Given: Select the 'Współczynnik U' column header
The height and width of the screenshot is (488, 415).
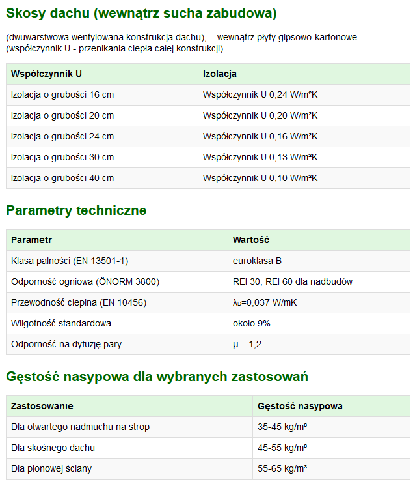Looking at the screenshot, I should 46,74.
